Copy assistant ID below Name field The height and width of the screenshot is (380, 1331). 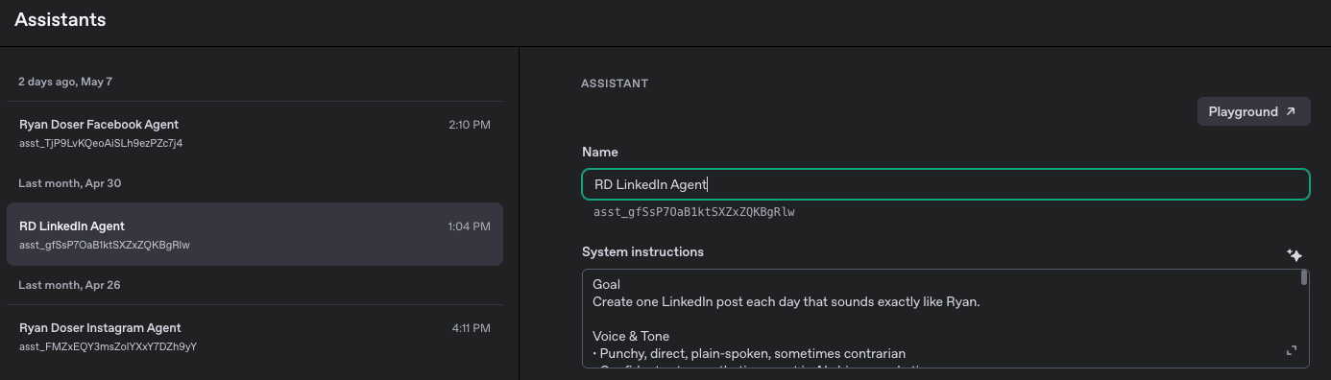click(x=694, y=212)
